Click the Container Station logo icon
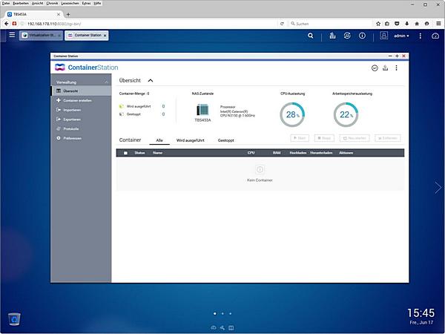Viewport: 445px width, 334px height. tap(60, 68)
